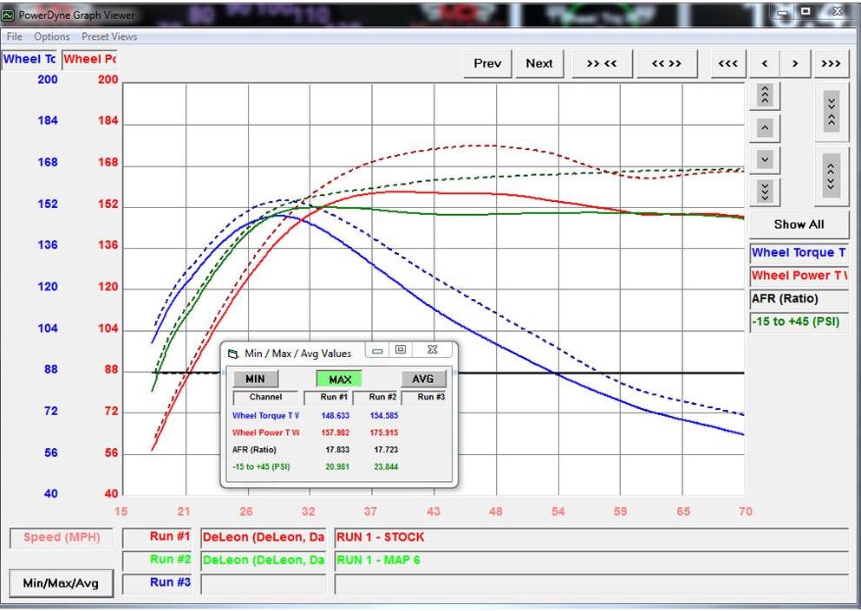The height and width of the screenshot is (611, 861).
Task: Click the Run #2 DeLeon name field
Action: [263, 561]
